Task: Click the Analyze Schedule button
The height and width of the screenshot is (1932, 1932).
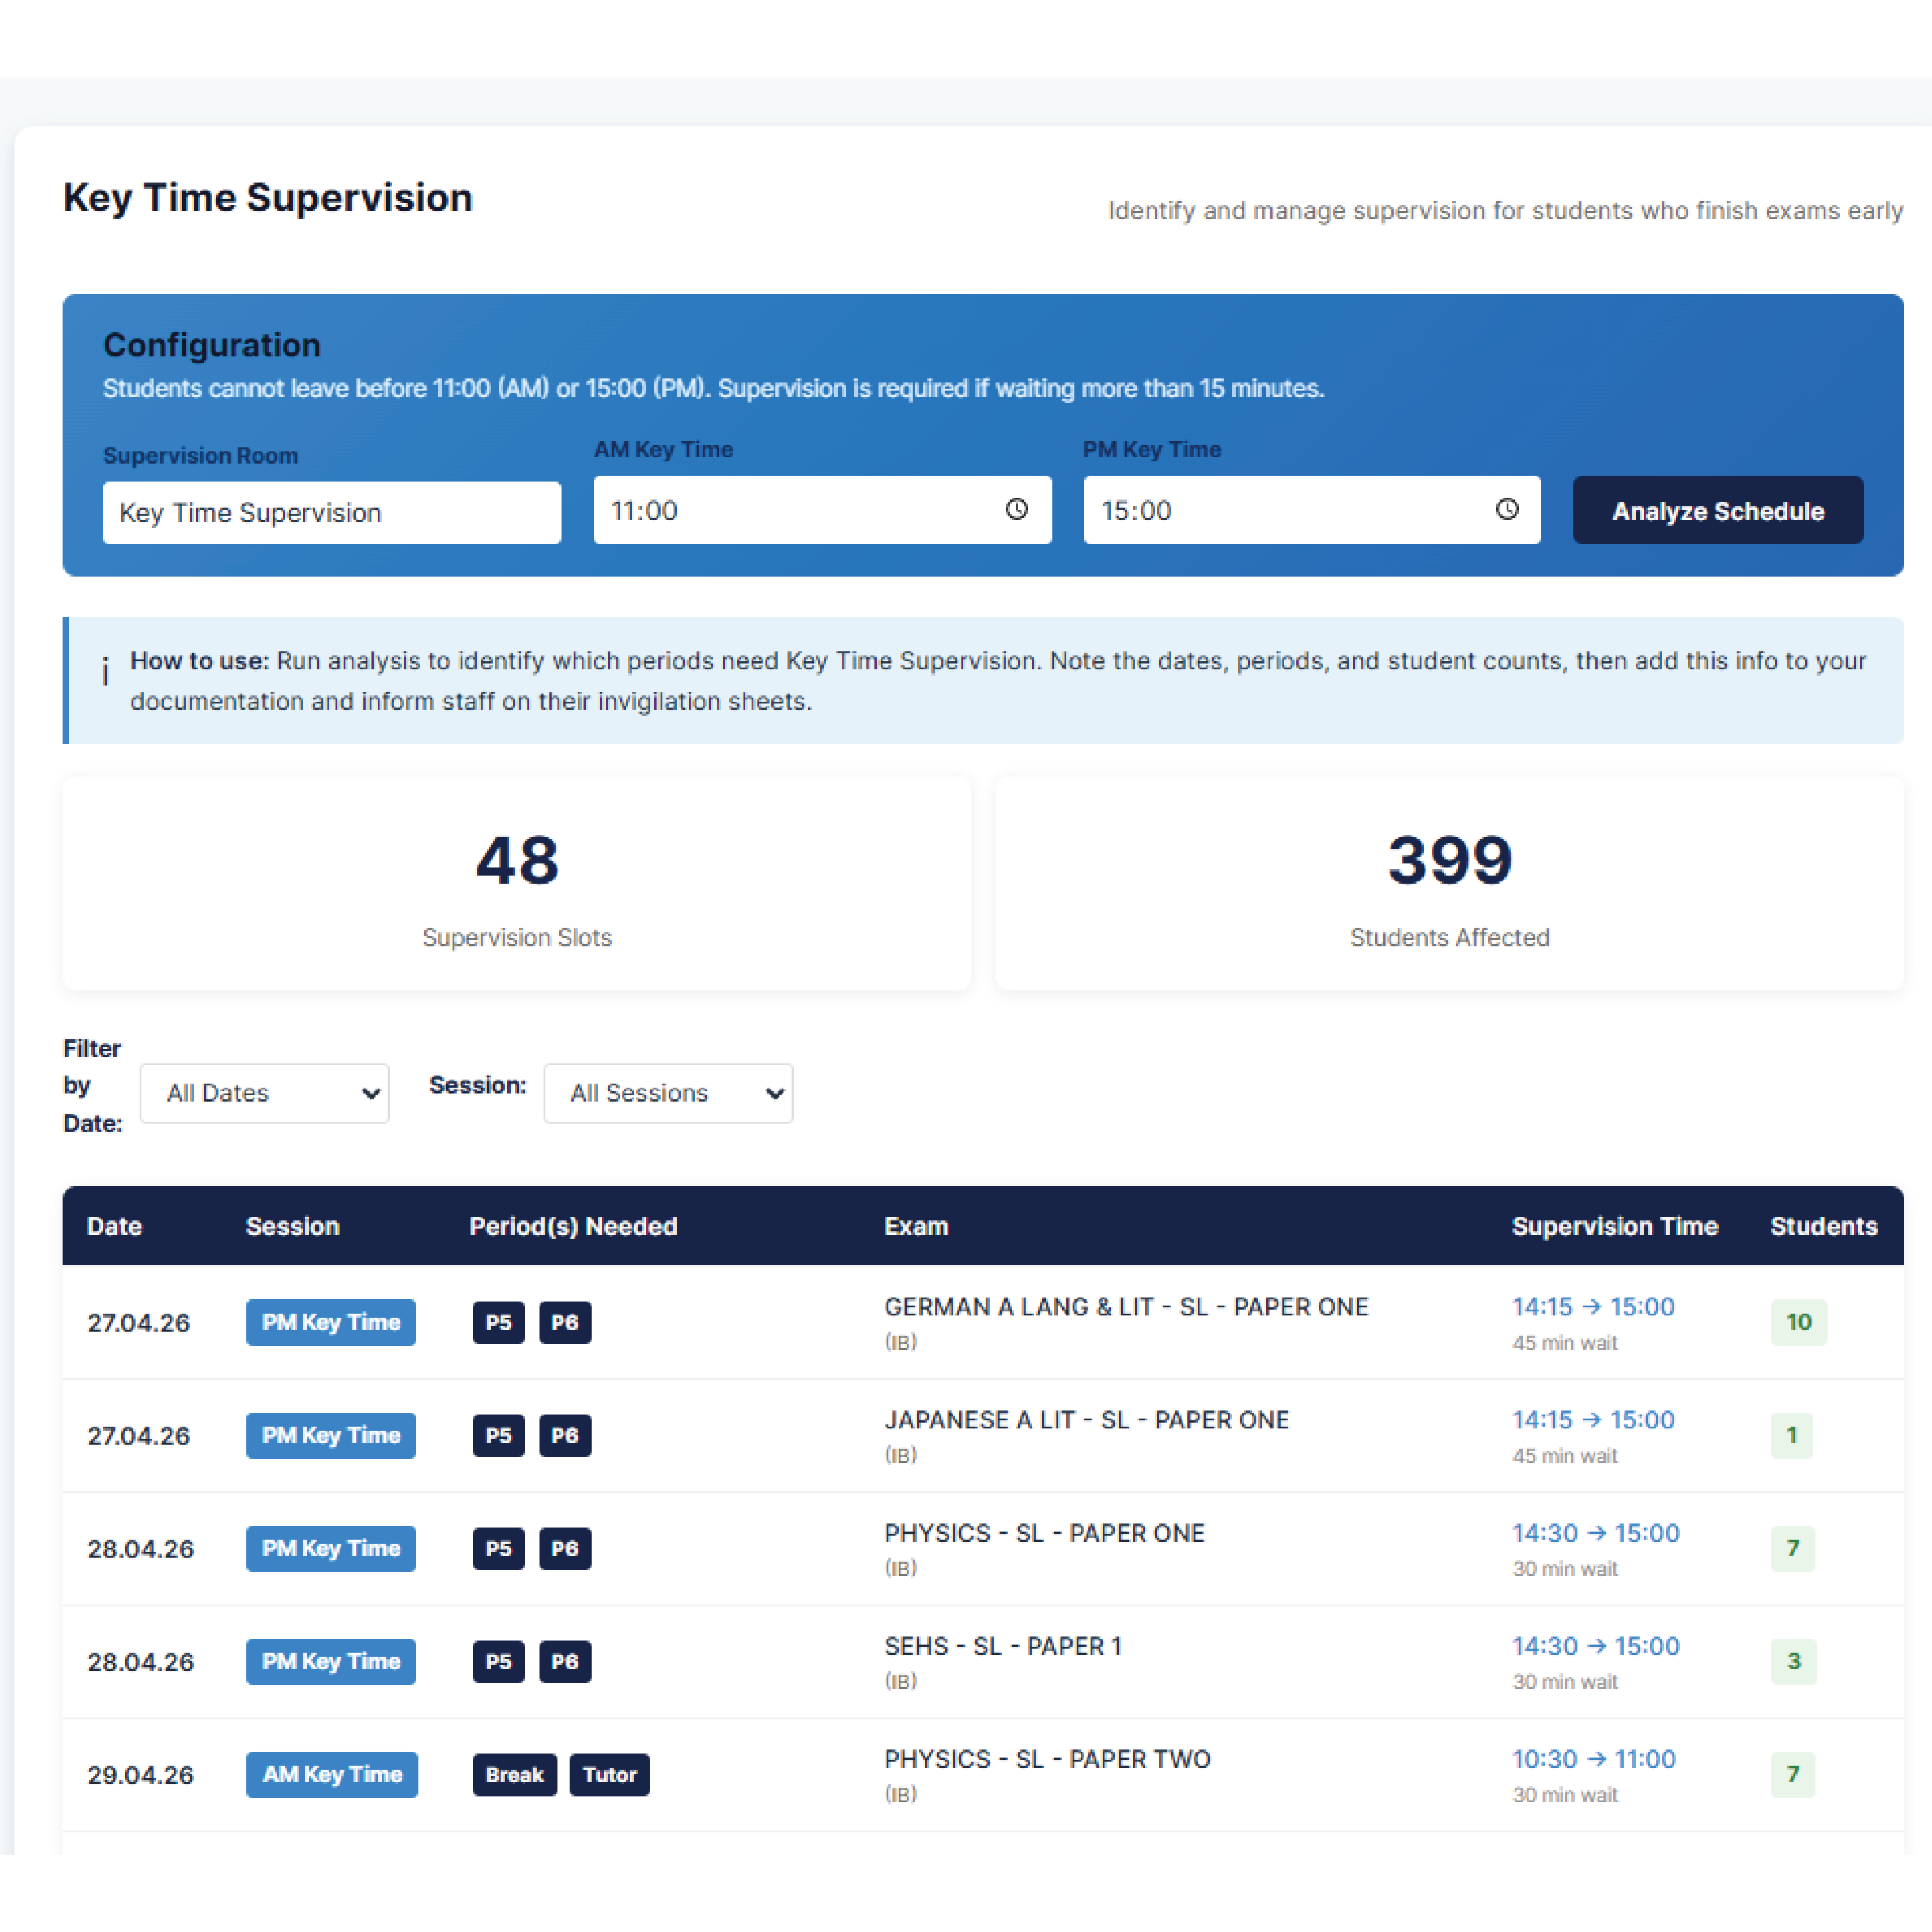Action: pyautogui.click(x=1718, y=510)
